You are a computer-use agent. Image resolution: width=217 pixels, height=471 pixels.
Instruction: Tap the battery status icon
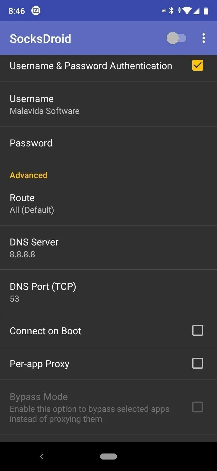pos(206,11)
